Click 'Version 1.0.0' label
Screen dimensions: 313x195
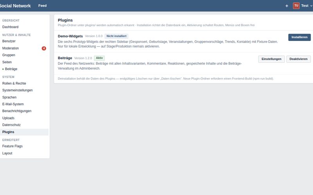click(94, 36)
